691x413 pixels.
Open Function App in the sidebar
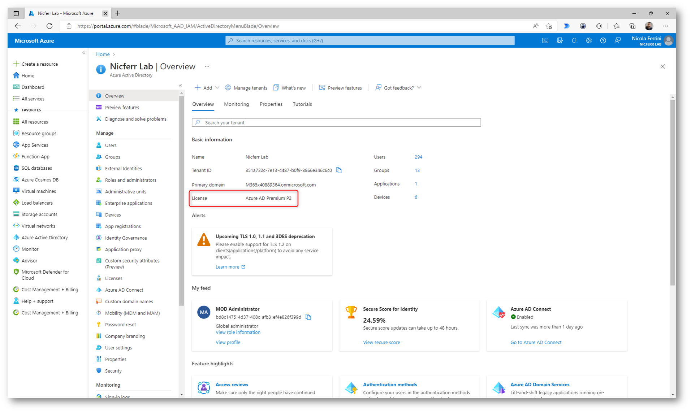[35, 157]
